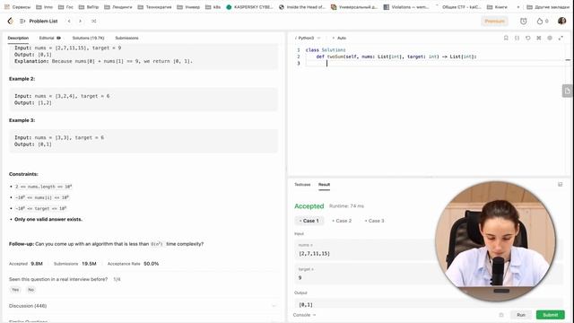Open the Problem List panel icon
The image size is (574, 323).
pyautogui.click(x=22, y=22)
